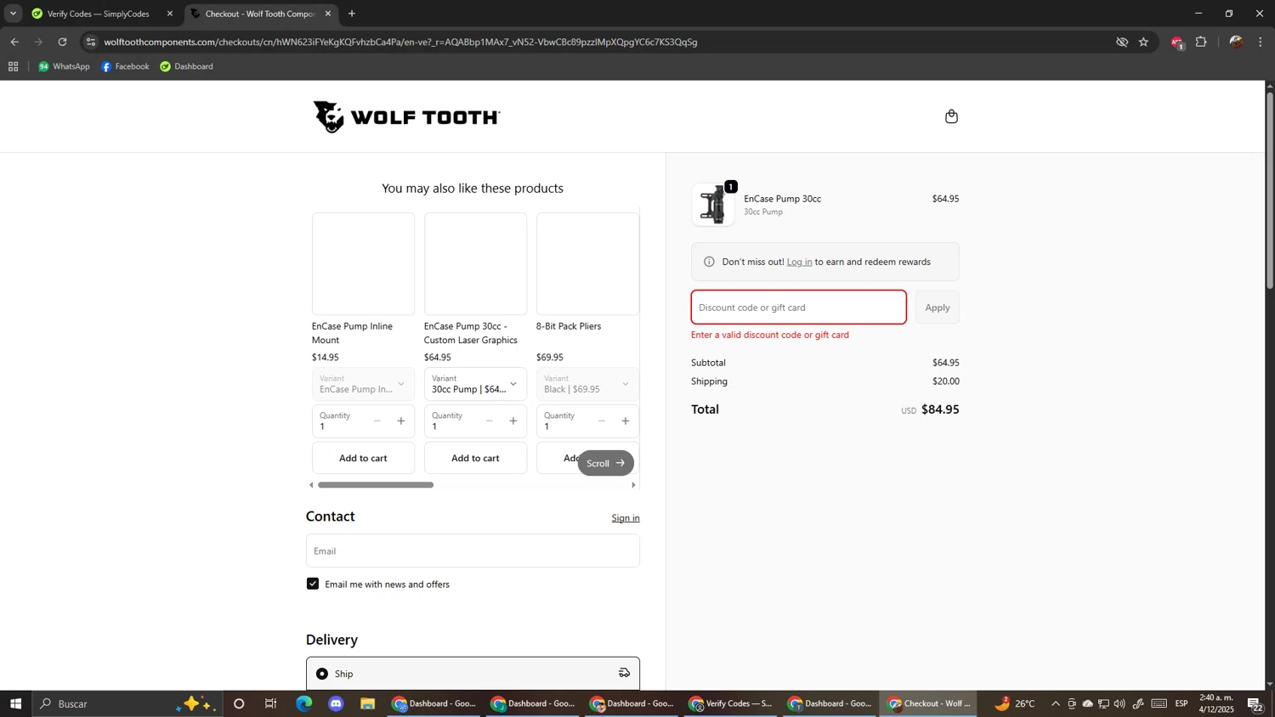Click the red extension icon with badge
The width and height of the screenshot is (1275, 717).
click(x=1176, y=42)
